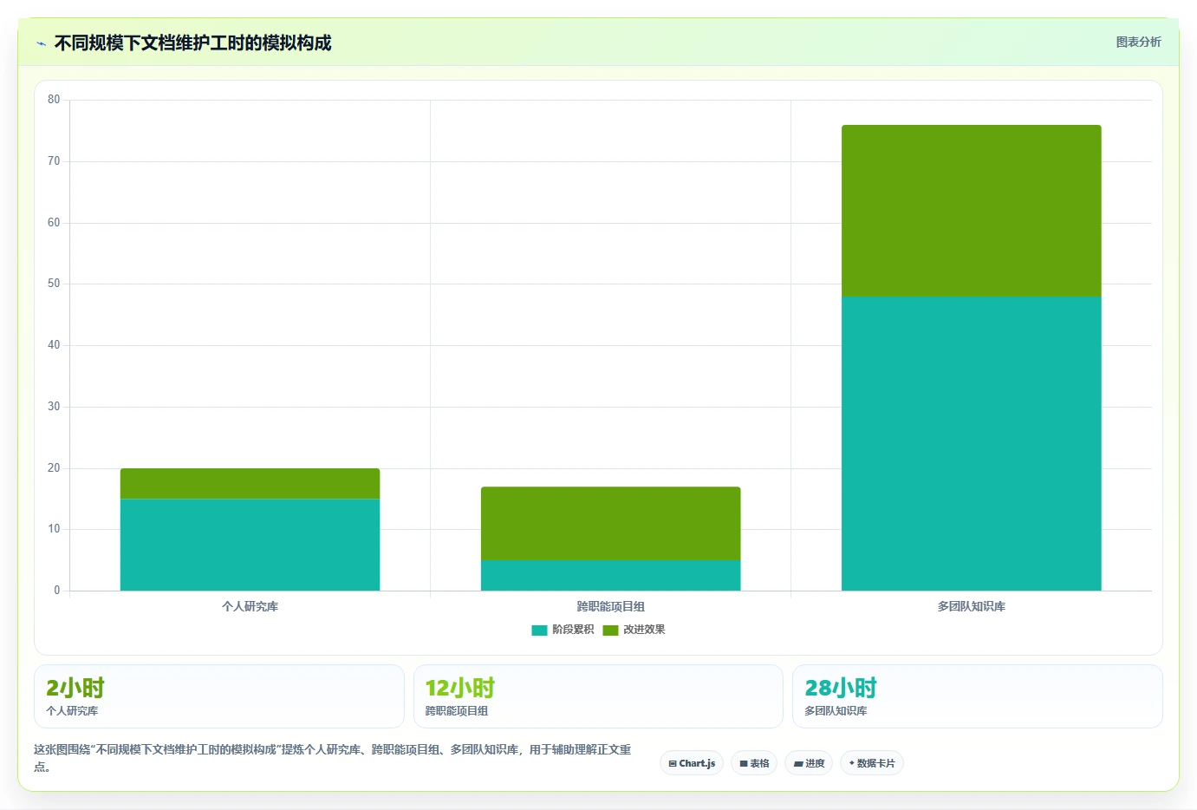Click the teal bar segment for 多团队知识库

(971, 443)
